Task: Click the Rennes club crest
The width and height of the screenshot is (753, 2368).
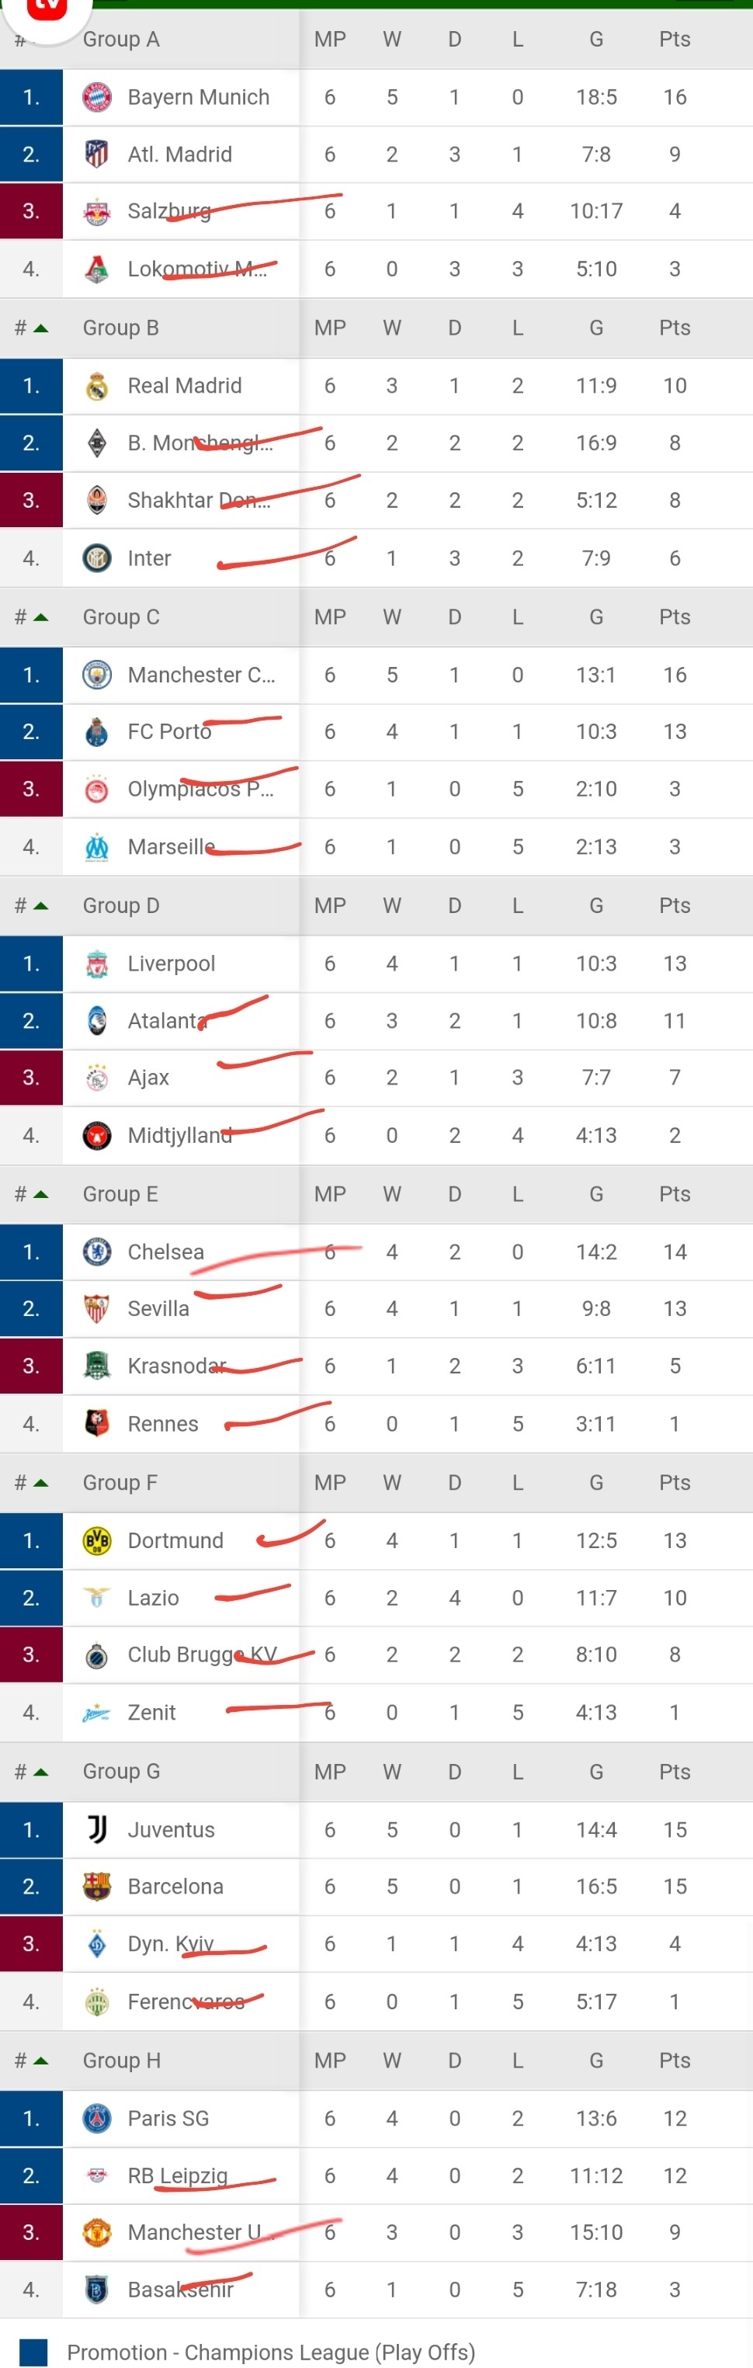Action: tap(96, 1424)
